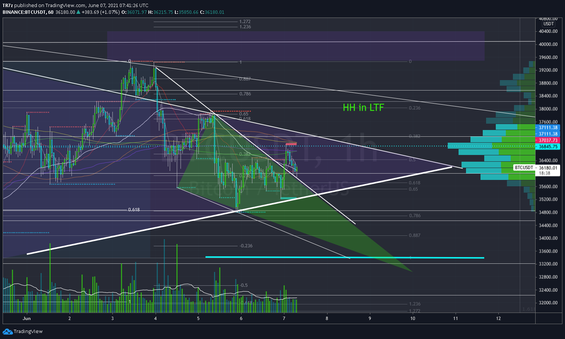Select the -0.236 Fibonacci level label
Screen dimensions: 565x339
click(x=246, y=246)
